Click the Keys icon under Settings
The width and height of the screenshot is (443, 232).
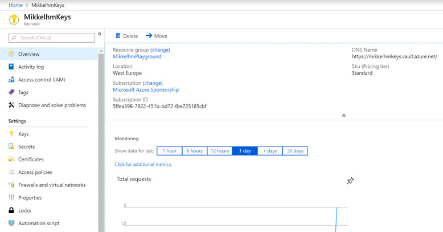[x=11, y=133]
